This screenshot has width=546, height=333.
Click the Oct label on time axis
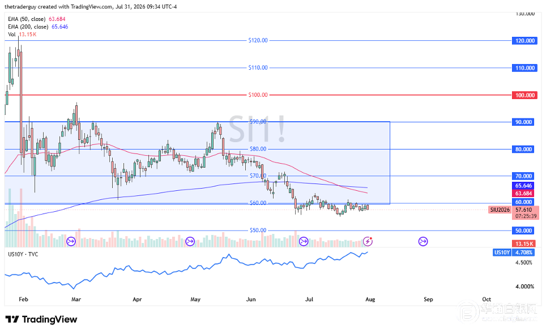[x=487, y=299]
